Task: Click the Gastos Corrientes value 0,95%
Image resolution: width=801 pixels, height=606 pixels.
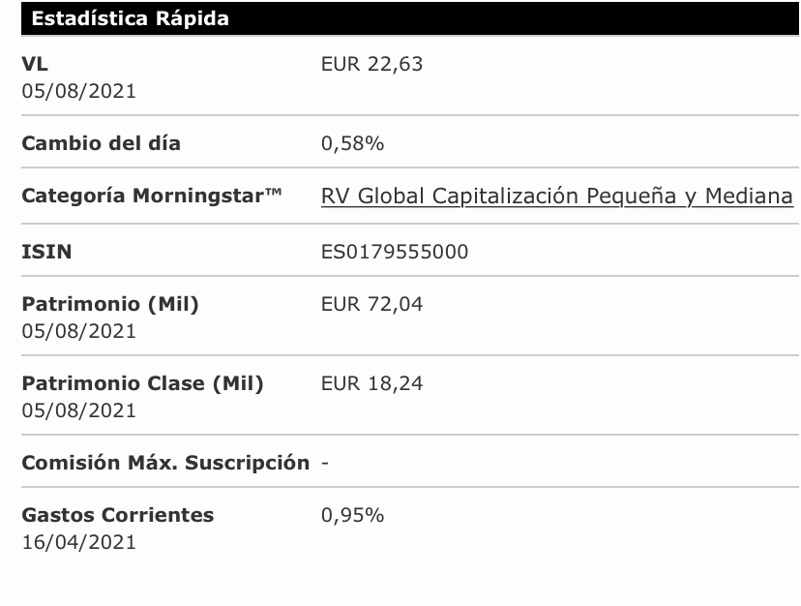Action: (352, 515)
